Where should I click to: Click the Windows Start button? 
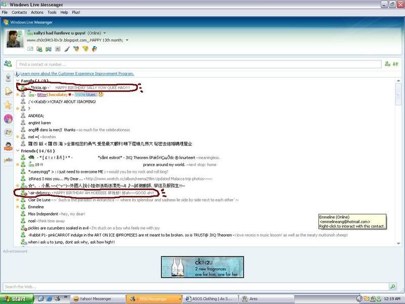point(17,299)
